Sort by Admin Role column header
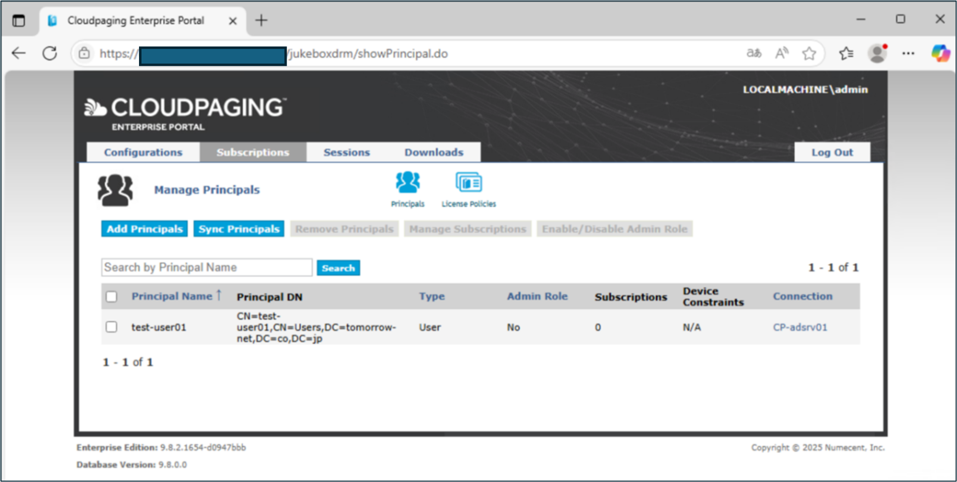This screenshot has width=957, height=482. click(x=537, y=296)
